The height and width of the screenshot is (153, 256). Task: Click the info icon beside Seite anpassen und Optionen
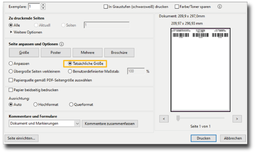pos(61,44)
